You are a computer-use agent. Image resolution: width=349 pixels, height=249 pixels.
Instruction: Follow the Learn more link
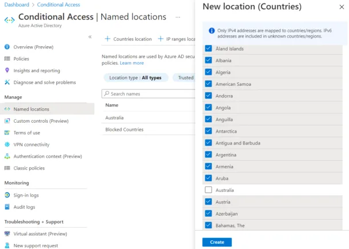click(x=132, y=63)
